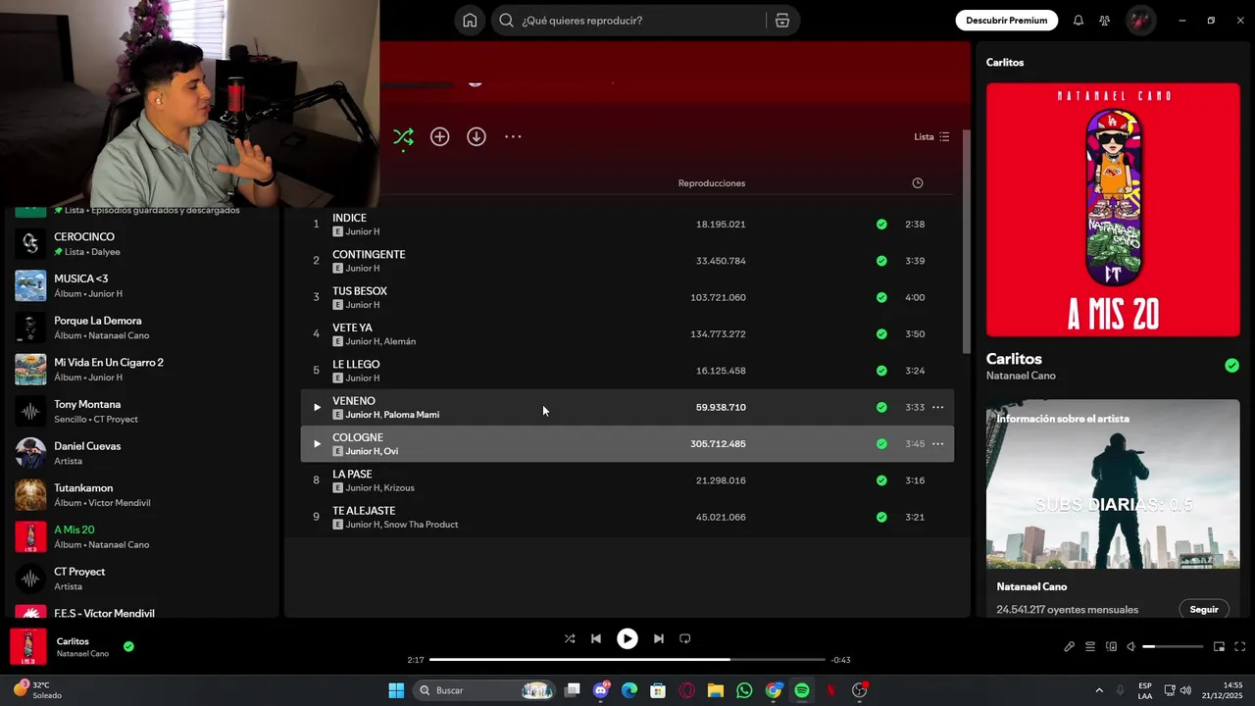The width and height of the screenshot is (1255, 706).
Task: Skip to previous track
Action: 596,638
